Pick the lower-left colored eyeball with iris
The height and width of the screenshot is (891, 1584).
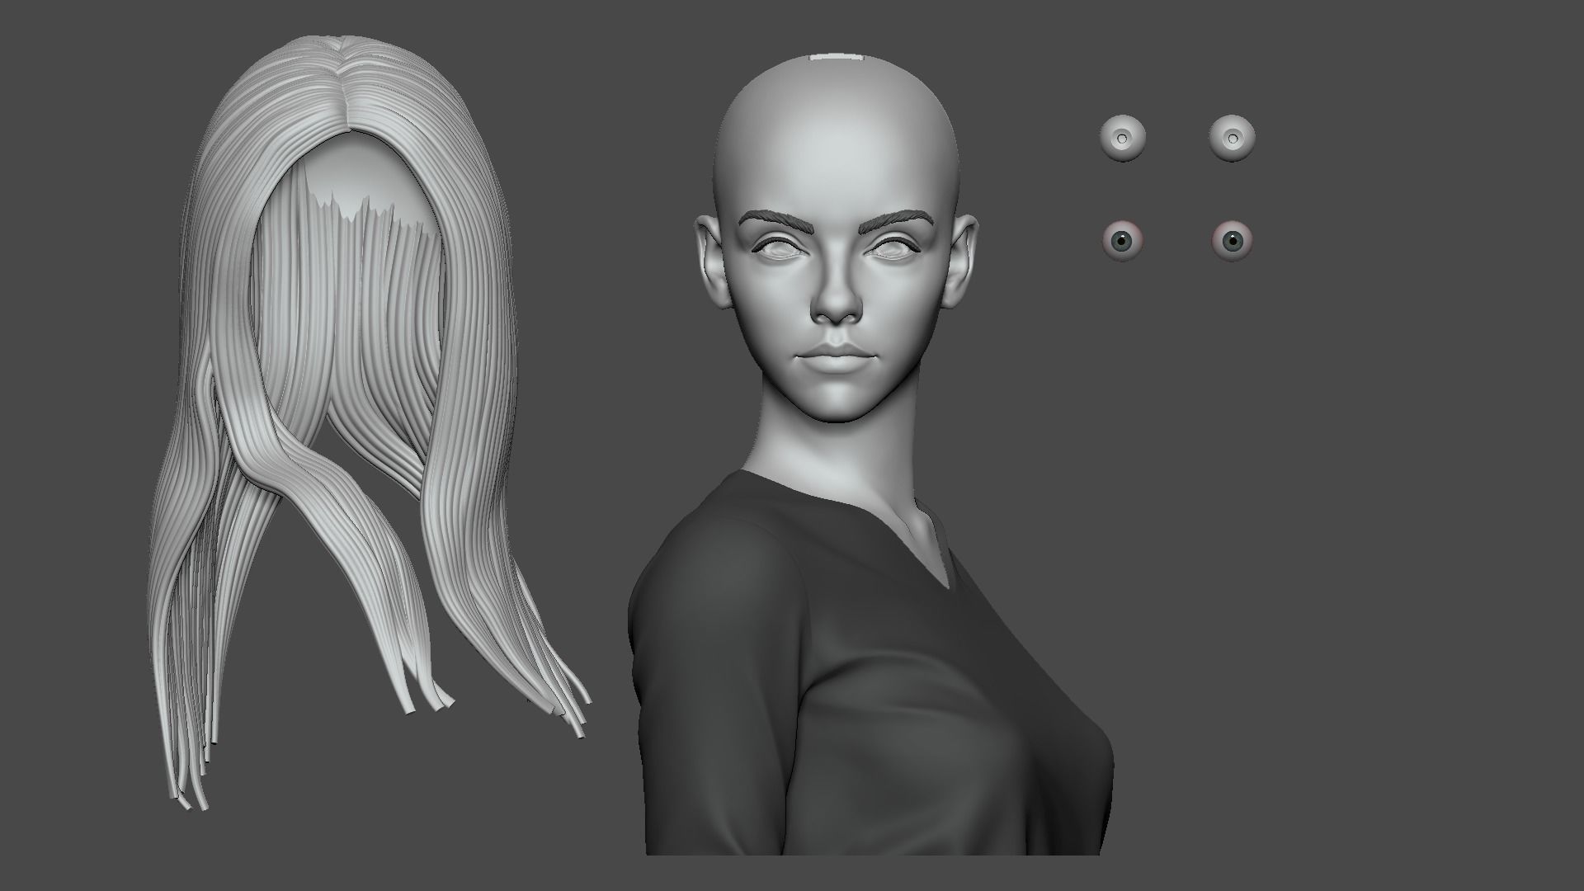(1123, 241)
